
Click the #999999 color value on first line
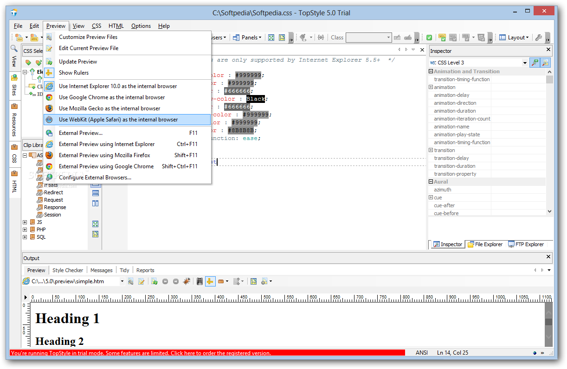[x=249, y=75]
